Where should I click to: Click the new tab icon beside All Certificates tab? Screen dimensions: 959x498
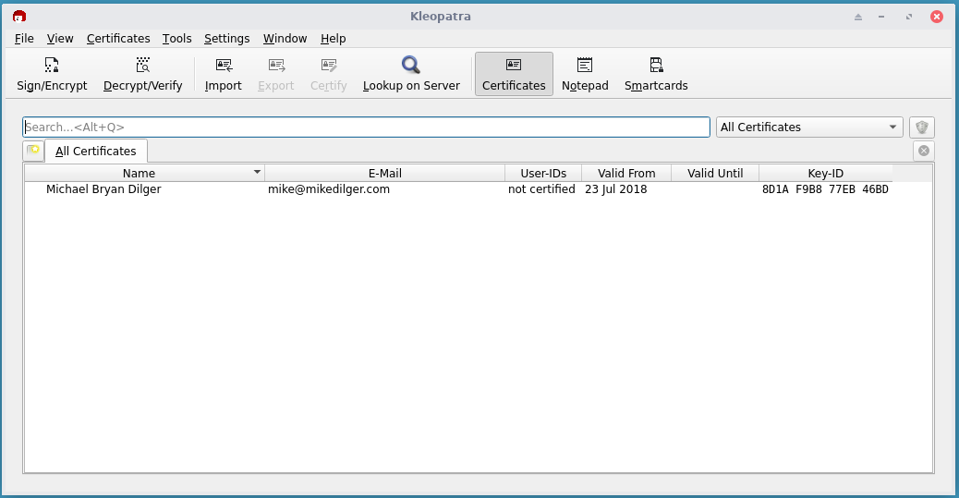click(33, 151)
